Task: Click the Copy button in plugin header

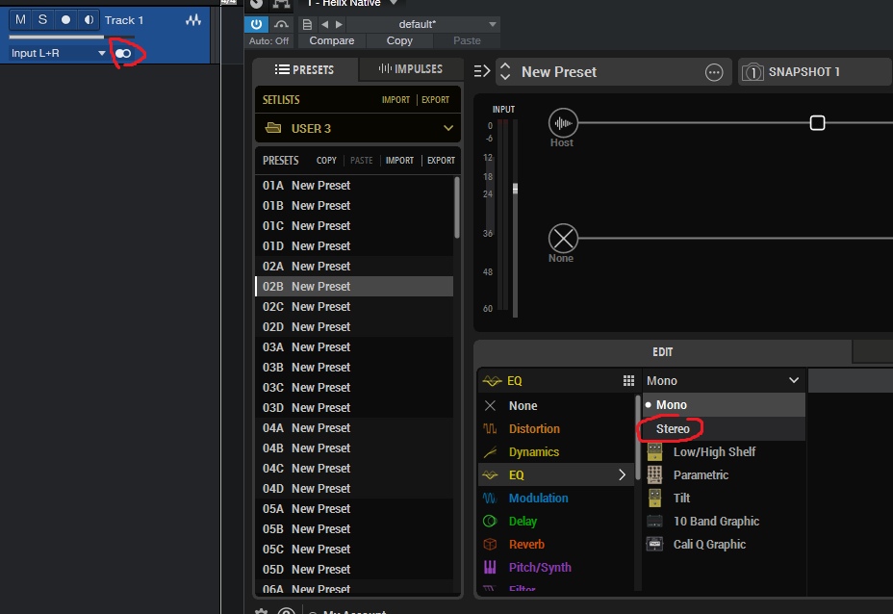Action: pos(399,41)
